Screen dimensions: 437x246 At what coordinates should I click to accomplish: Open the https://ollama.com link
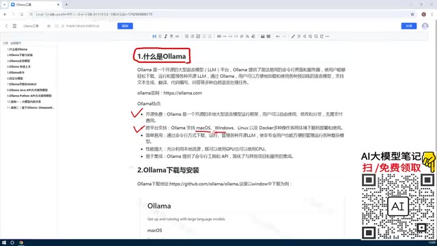pos(182,93)
